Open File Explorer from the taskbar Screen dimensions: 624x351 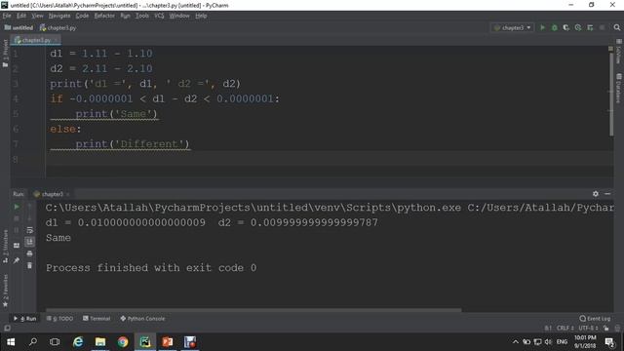[x=100, y=342]
